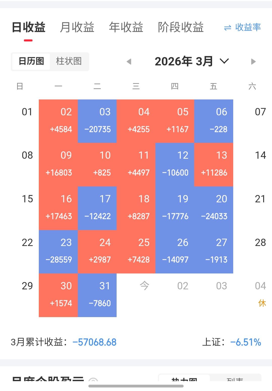
Task: Select the March 23 cell with -28559
Action: tap(58, 252)
